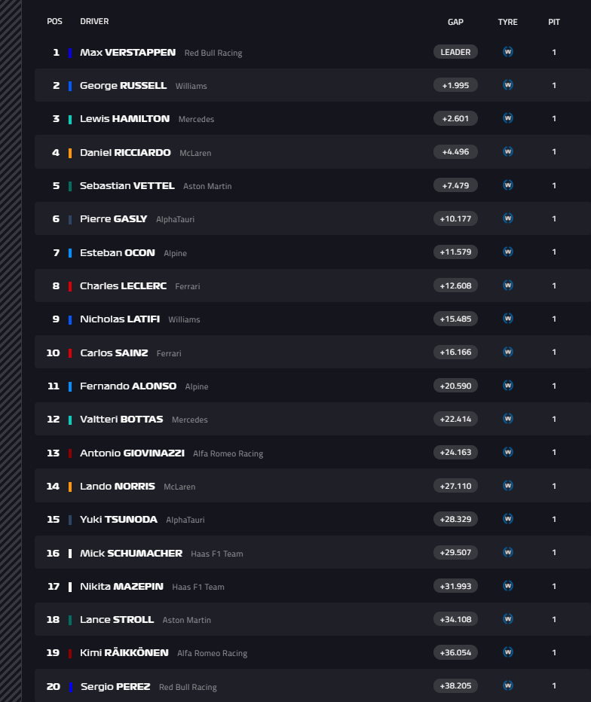Click the +12.608 gap badge for Leclerc
This screenshot has height=702, width=591.
455,285
